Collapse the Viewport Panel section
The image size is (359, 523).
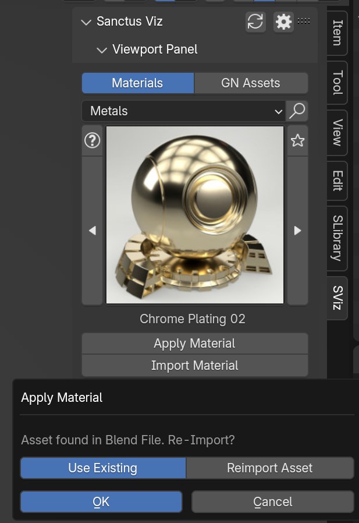[102, 50]
